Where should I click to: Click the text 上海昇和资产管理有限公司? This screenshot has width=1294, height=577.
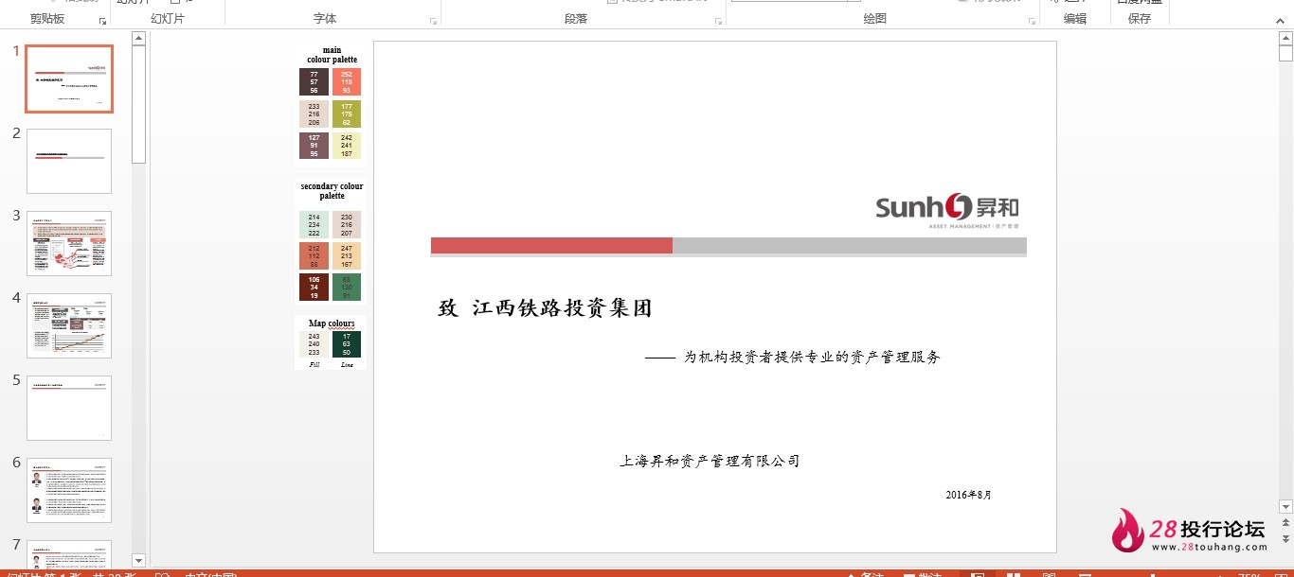tap(710, 462)
